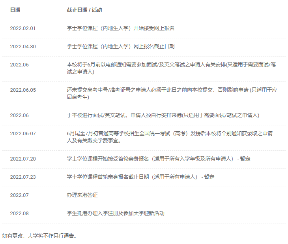The image size is (288, 244).
Task: Click the 截止日期 / 活动 column header
Action: [x=84, y=10]
